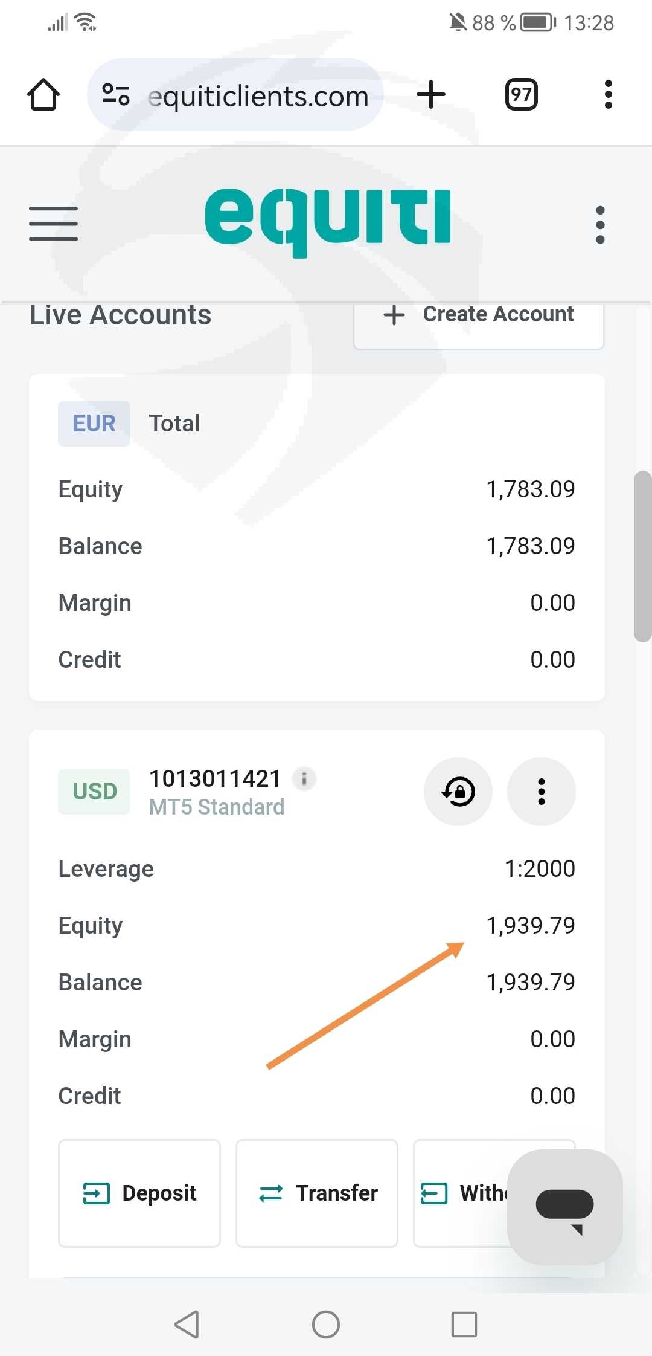Click the Total label in EUR card

coord(174,424)
